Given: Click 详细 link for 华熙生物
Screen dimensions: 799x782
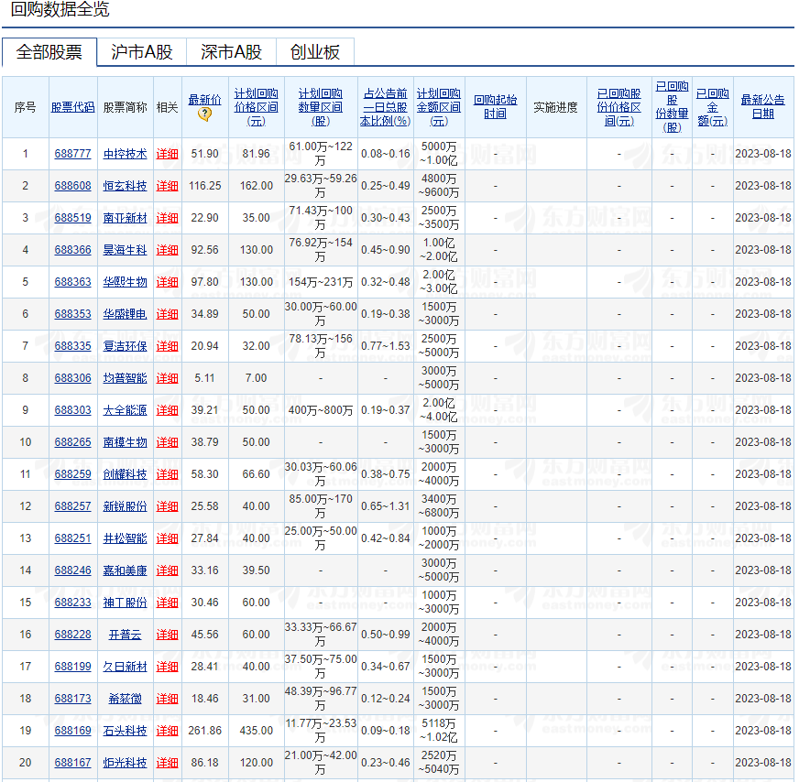Looking at the screenshot, I should [x=167, y=282].
